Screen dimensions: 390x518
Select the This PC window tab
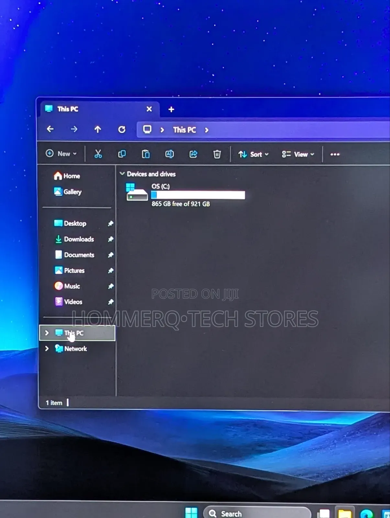pos(100,109)
